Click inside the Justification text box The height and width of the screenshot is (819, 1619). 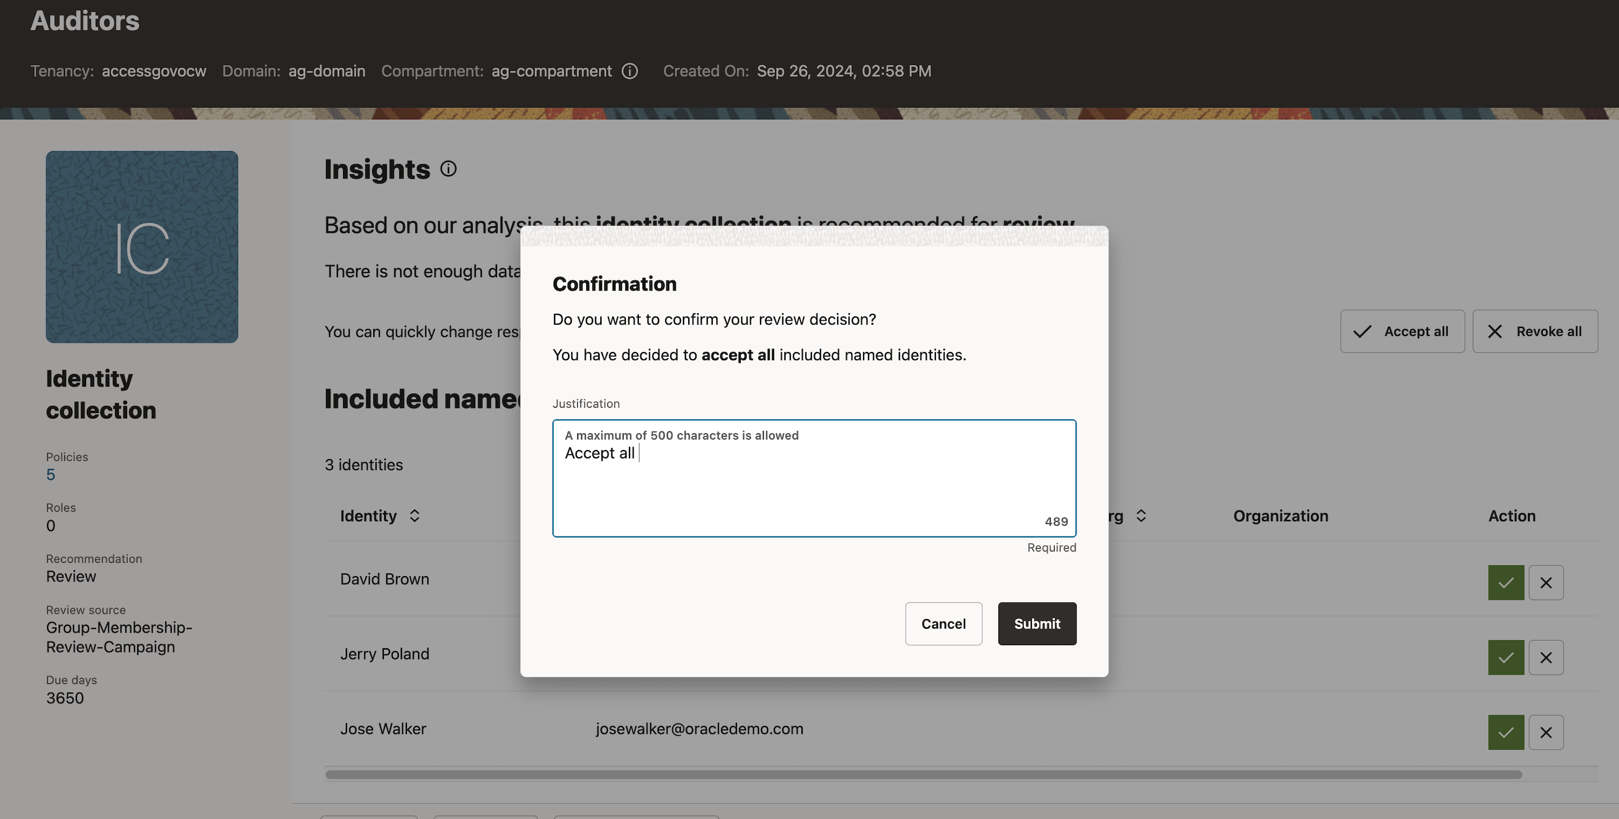(814, 479)
